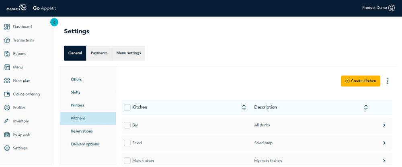Screen dimensions: 402x167
Task: Click the 'Kitchen' column header text
Action: click(x=140, y=107)
